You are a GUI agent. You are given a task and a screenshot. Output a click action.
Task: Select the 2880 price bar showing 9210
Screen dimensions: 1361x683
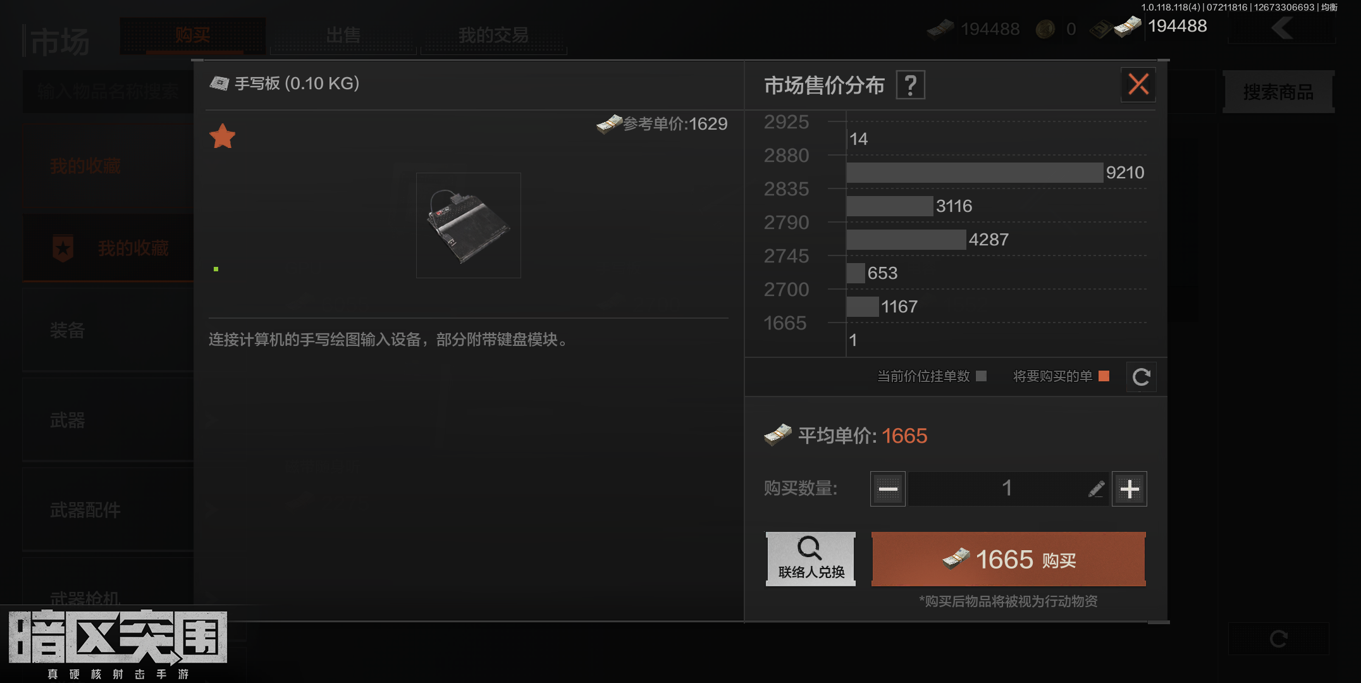tap(975, 173)
